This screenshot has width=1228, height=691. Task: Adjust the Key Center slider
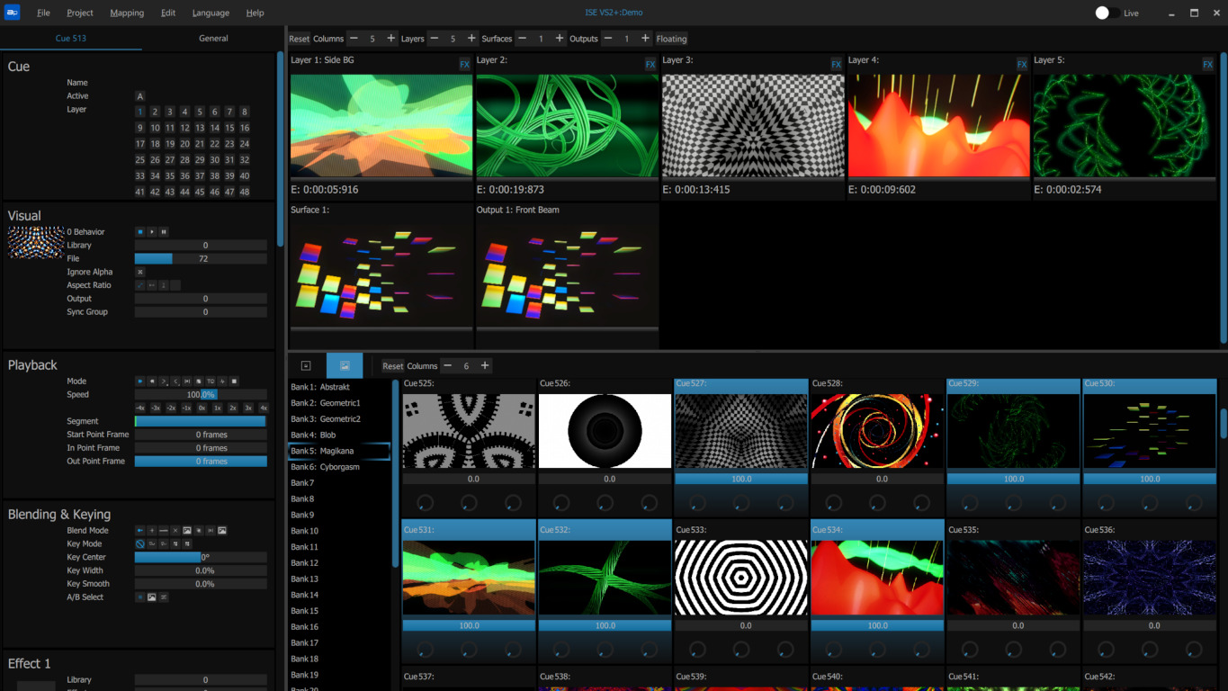click(x=201, y=557)
